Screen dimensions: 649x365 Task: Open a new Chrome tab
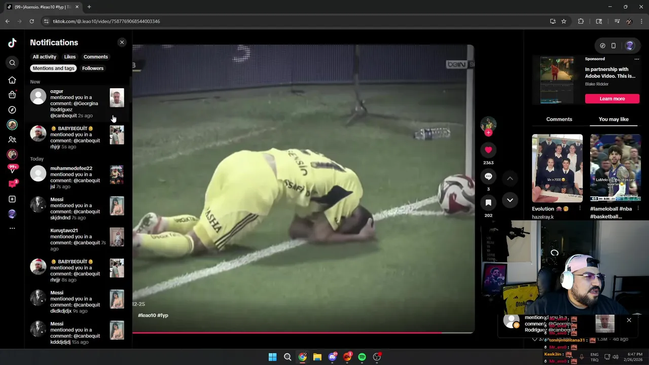89,7
